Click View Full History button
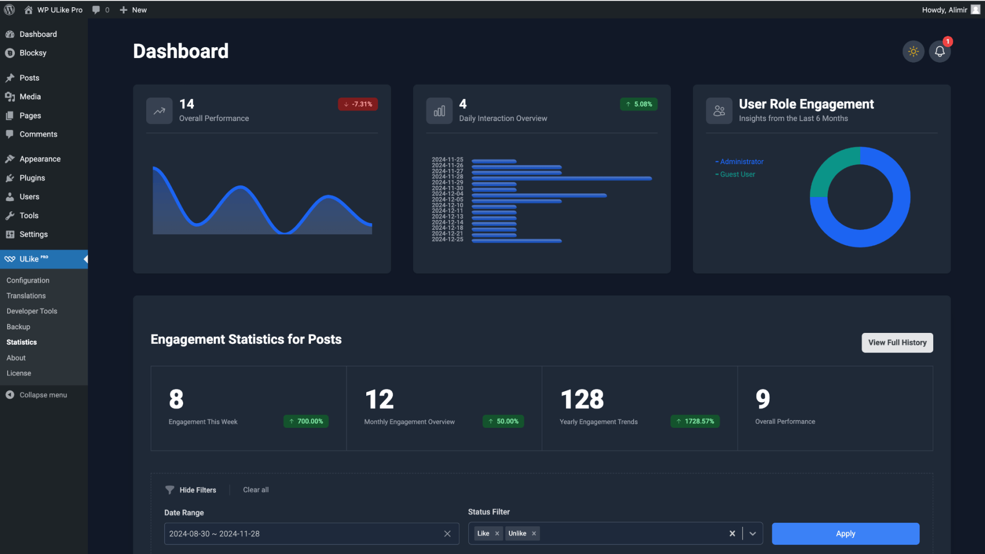985x554 pixels. pyautogui.click(x=897, y=343)
